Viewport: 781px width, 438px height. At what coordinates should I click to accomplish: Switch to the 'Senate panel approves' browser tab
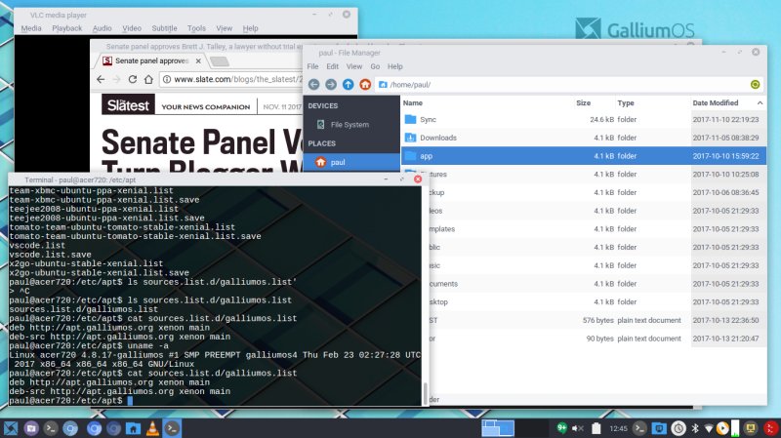(x=149, y=60)
